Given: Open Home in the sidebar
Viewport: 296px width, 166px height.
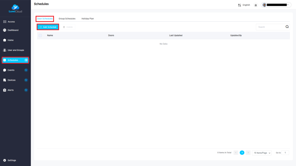Looking at the screenshot, I should (10, 40).
